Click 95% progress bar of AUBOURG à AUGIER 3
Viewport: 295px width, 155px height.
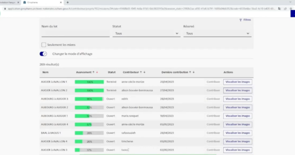click(x=89, y=99)
